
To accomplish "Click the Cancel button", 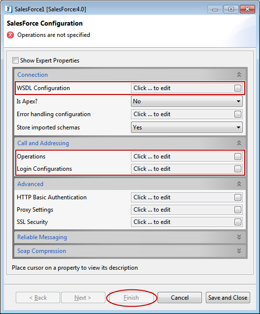I will coord(180,298).
